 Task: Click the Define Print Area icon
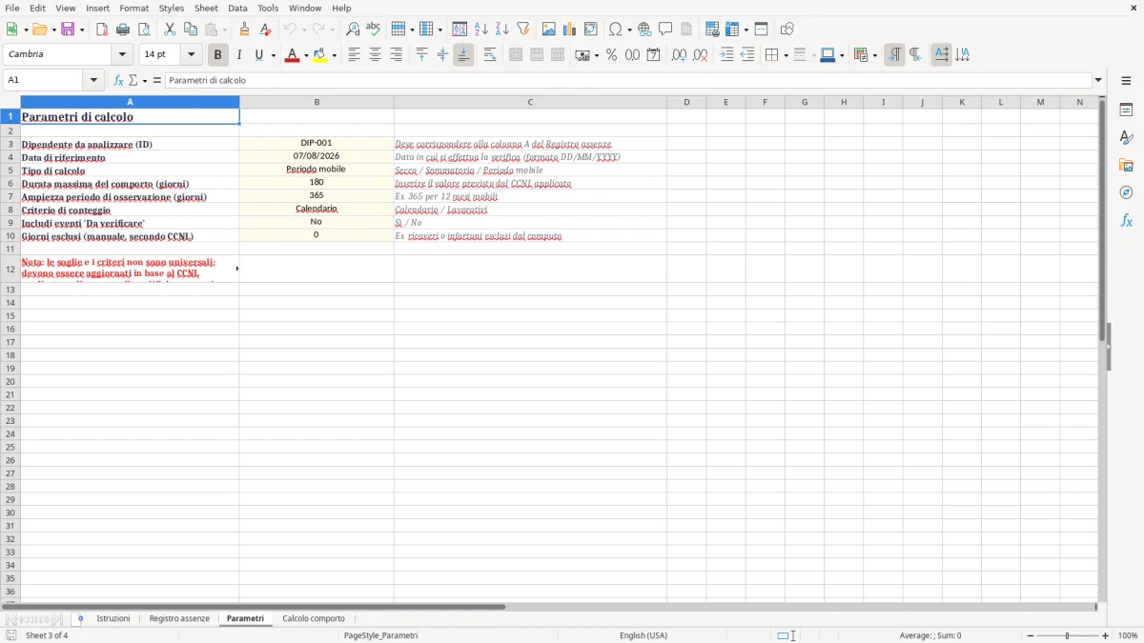[x=712, y=30]
